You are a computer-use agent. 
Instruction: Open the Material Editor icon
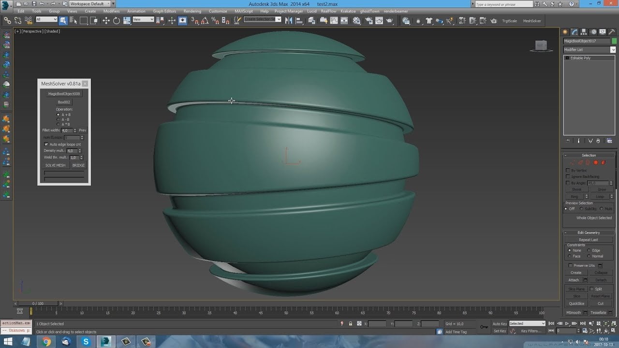(356, 20)
